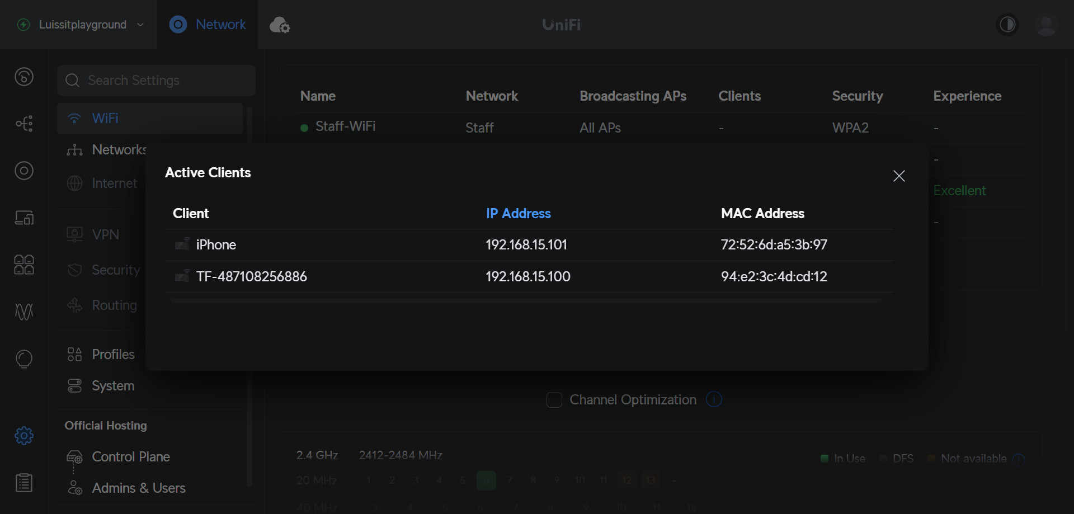The height and width of the screenshot is (514, 1074).
Task: Click the Internet globe icon
Action: coord(74,183)
